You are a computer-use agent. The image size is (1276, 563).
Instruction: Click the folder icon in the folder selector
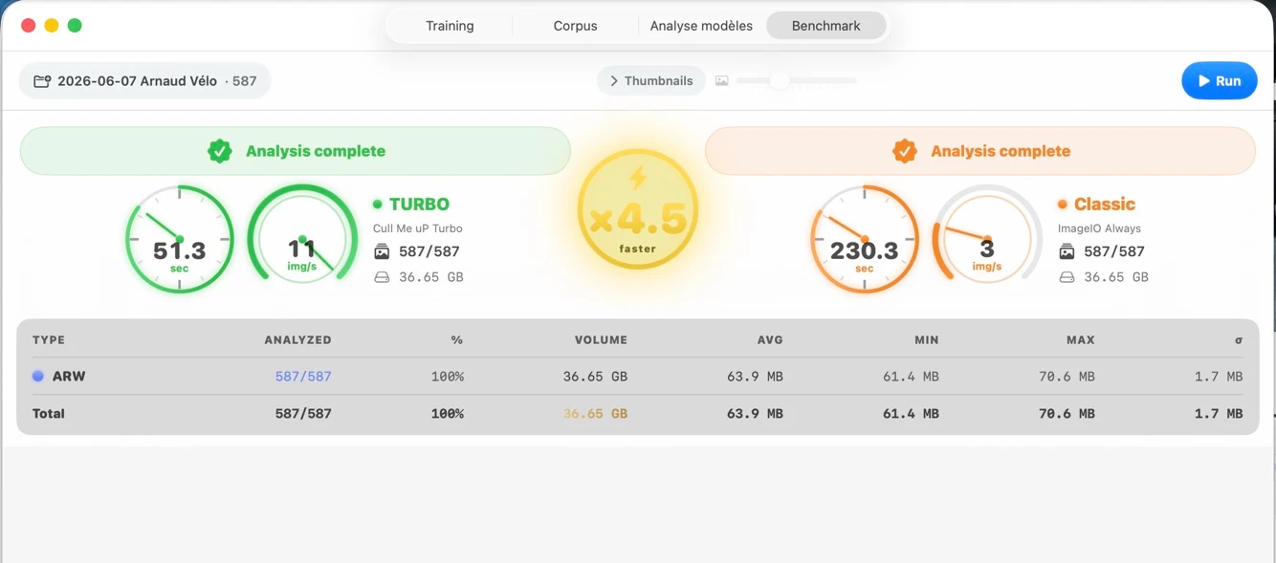(42, 81)
